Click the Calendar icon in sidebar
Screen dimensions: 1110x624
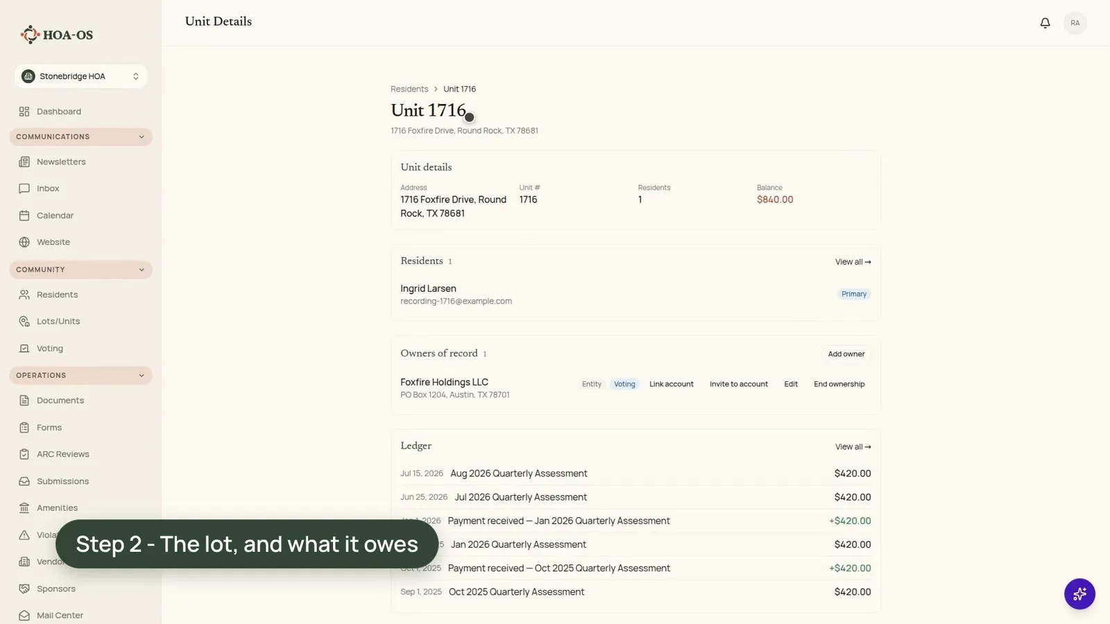tap(24, 216)
